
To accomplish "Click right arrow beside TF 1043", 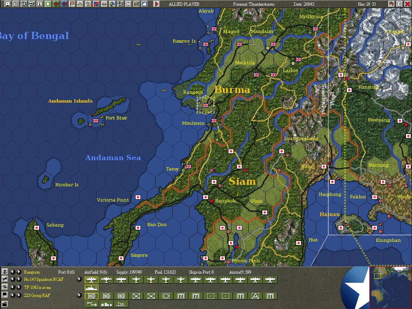I will pos(19,287).
